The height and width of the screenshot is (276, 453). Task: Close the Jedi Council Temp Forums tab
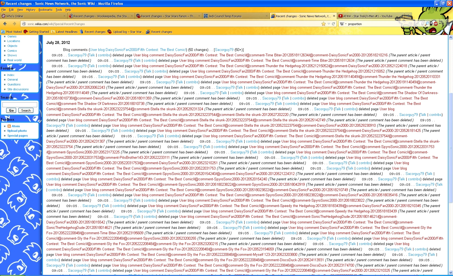(x=267, y=16)
